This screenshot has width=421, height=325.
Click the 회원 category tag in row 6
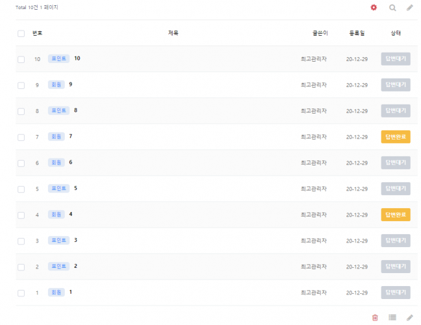(56, 162)
